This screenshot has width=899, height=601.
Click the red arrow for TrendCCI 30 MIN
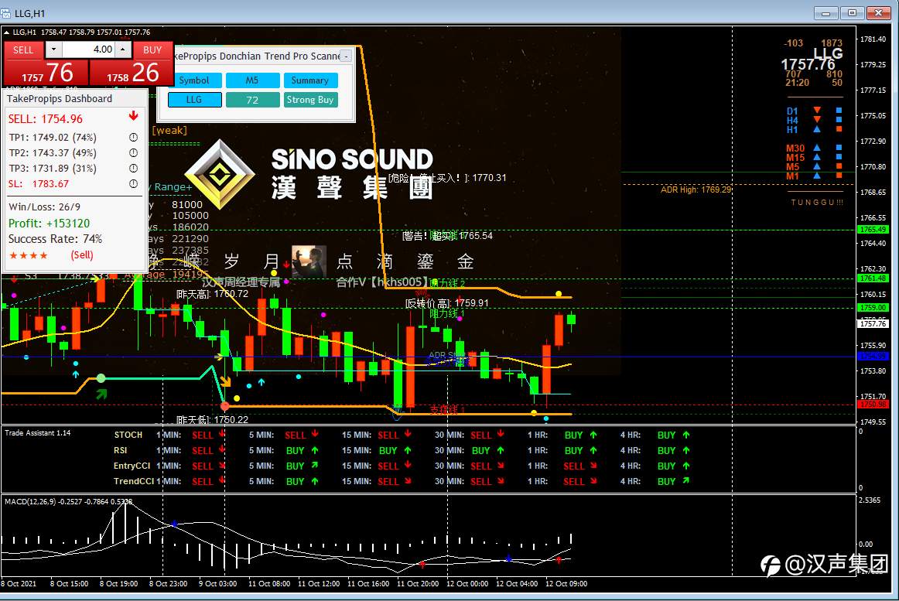501,481
